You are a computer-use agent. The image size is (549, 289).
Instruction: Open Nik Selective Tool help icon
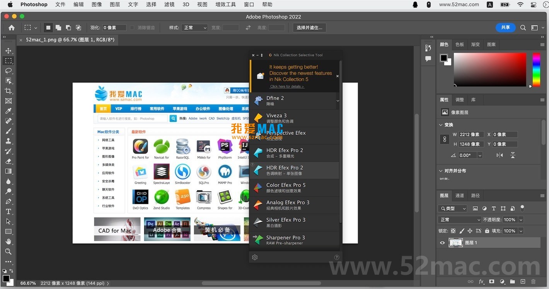337,257
